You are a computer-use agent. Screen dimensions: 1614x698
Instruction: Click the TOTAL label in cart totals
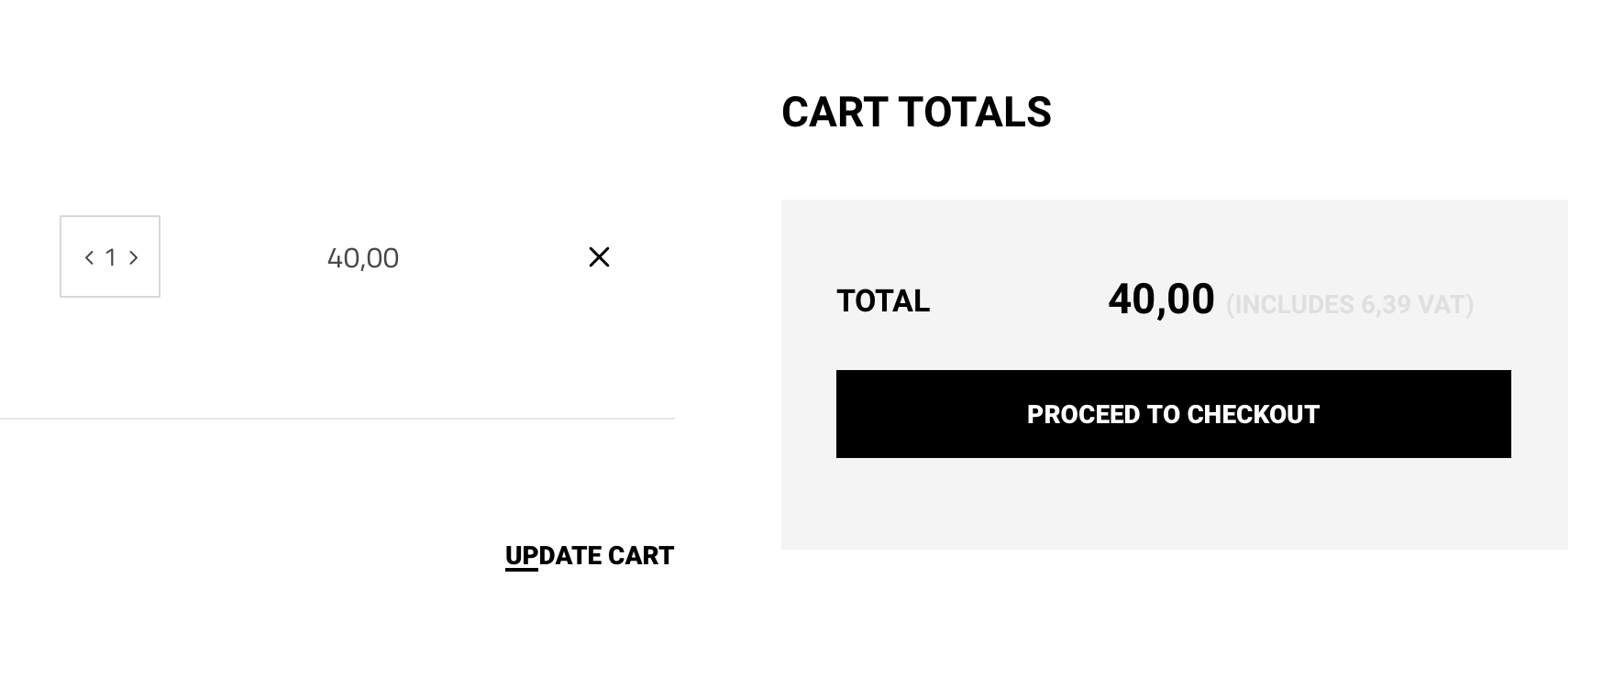coord(882,301)
